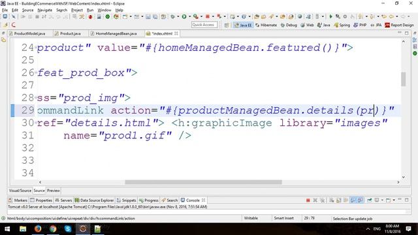Viewport: 418px width, 235px height.
Task: Click the red C icon in second toolbar row
Action: [x=13, y=25]
